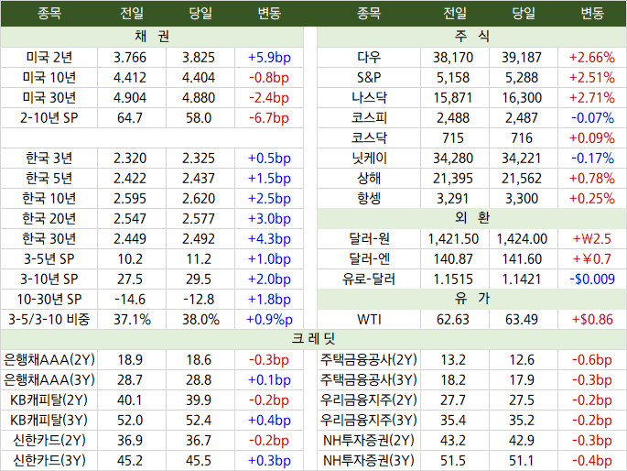Click the 다우 change cell +2.66%
This screenshot has height=471, width=627.
pyautogui.click(x=592, y=58)
